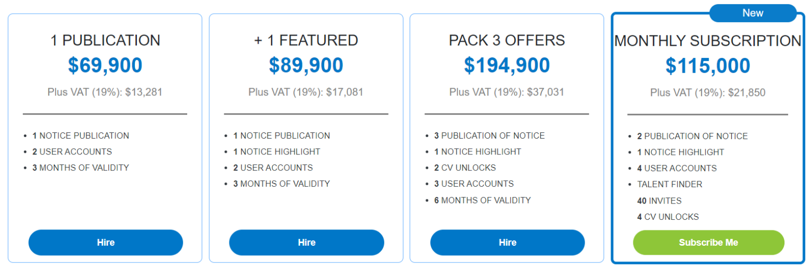Screen dimensions: 812x271
Task: Click the 40 INVITES feature line
Action: tap(659, 201)
